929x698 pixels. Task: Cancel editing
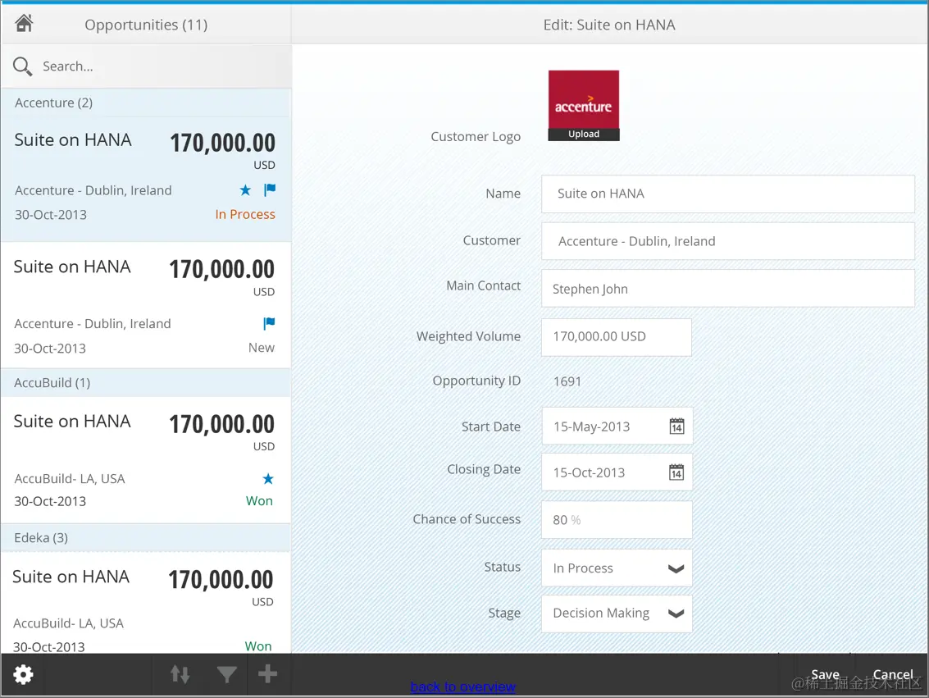pos(893,674)
